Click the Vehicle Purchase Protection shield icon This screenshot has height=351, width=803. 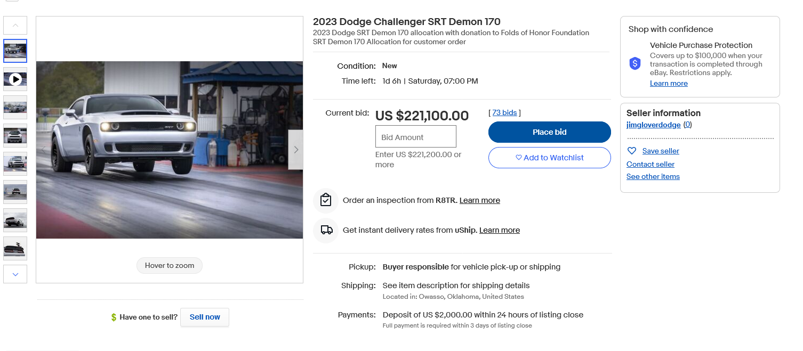pyautogui.click(x=635, y=64)
